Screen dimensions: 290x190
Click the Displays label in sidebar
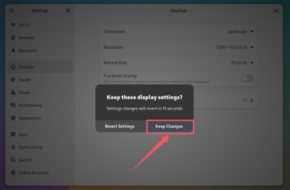(26, 67)
